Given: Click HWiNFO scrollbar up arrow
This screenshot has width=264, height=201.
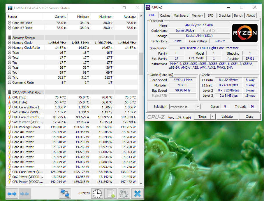Looking at the screenshot, I should tap(141, 16).
